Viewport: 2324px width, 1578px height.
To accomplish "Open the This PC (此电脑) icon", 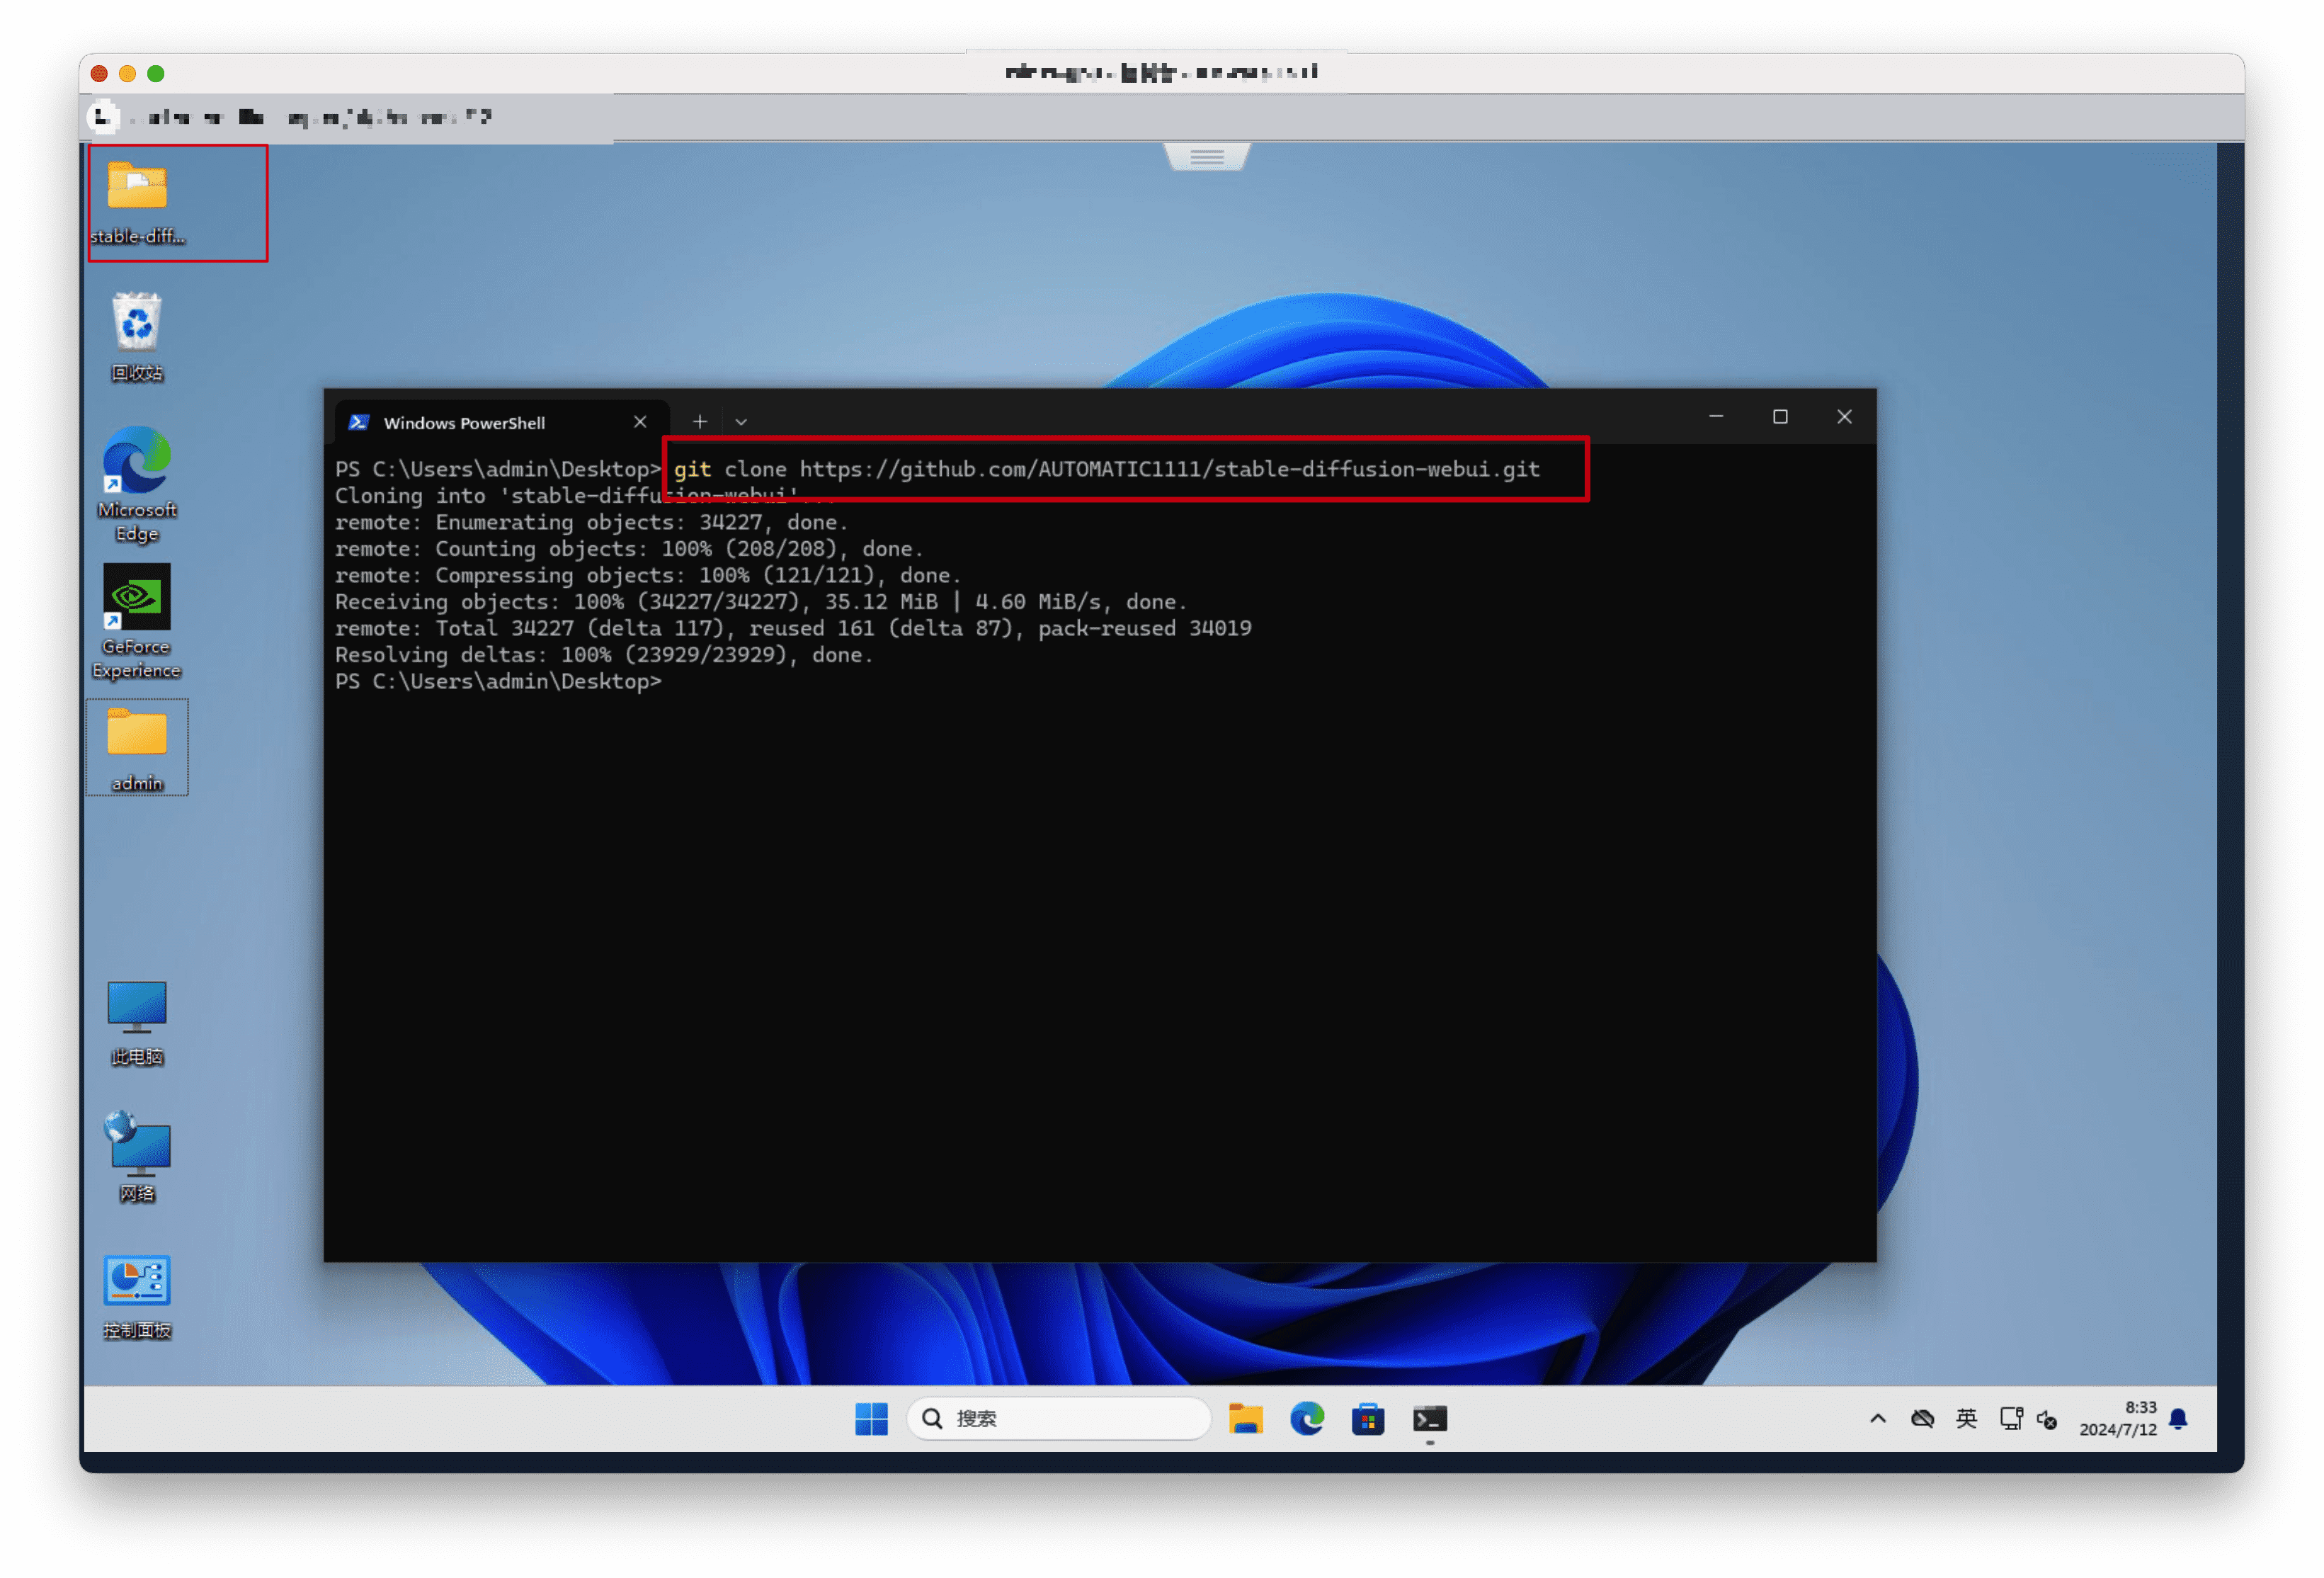I will (137, 1008).
